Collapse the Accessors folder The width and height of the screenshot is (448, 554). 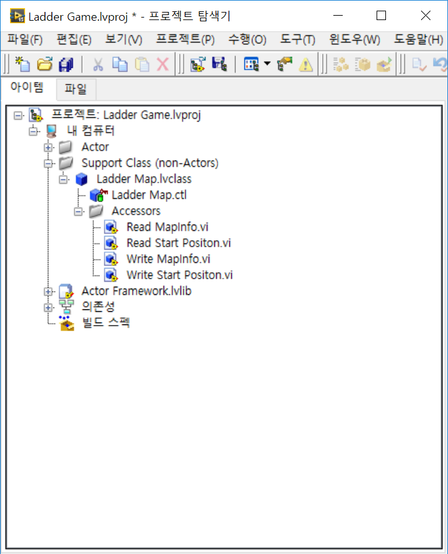click(x=78, y=211)
